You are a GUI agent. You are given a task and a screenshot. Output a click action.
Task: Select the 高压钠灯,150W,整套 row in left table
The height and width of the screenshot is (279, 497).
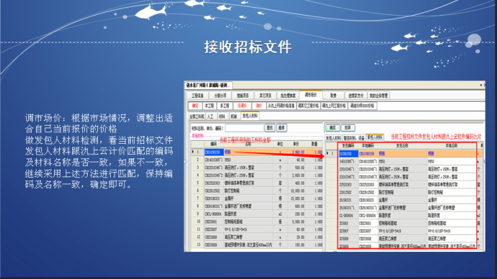pos(257,168)
